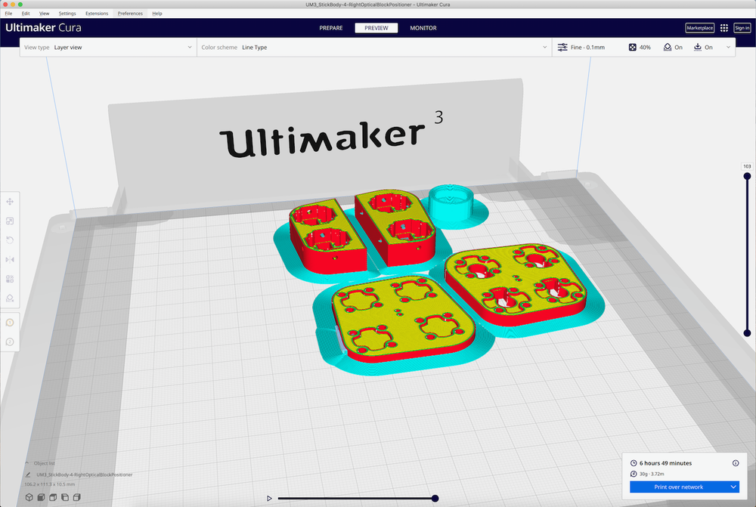Image resolution: width=756 pixels, height=507 pixels.
Task: Open Print over network options arrow
Action: click(x=733, y=487)
